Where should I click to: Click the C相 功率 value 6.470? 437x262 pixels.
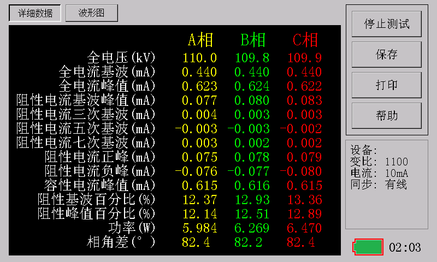304,228
